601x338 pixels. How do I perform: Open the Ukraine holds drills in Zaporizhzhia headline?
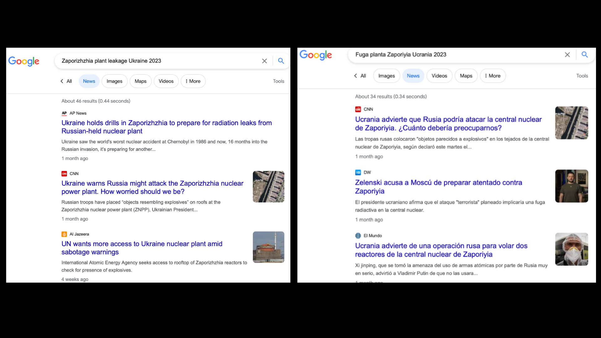click(167, 127)
